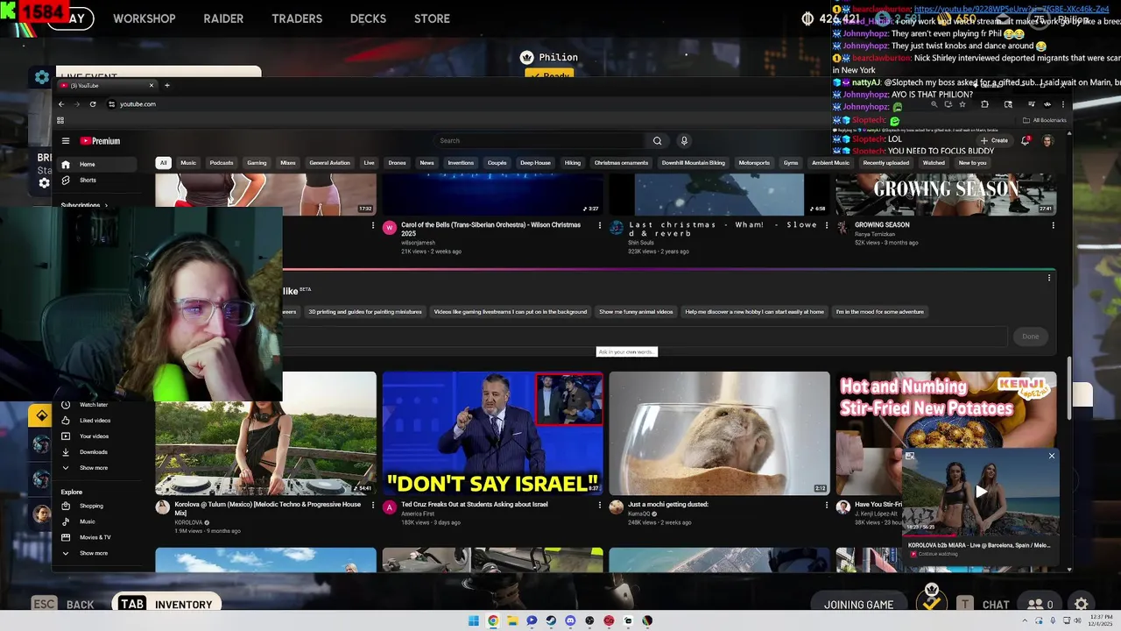Image resolution: width=1121 pixels, height=631 pixels.
Task: Click the Korolova channel avatar
Action: [x=162, y=507]
